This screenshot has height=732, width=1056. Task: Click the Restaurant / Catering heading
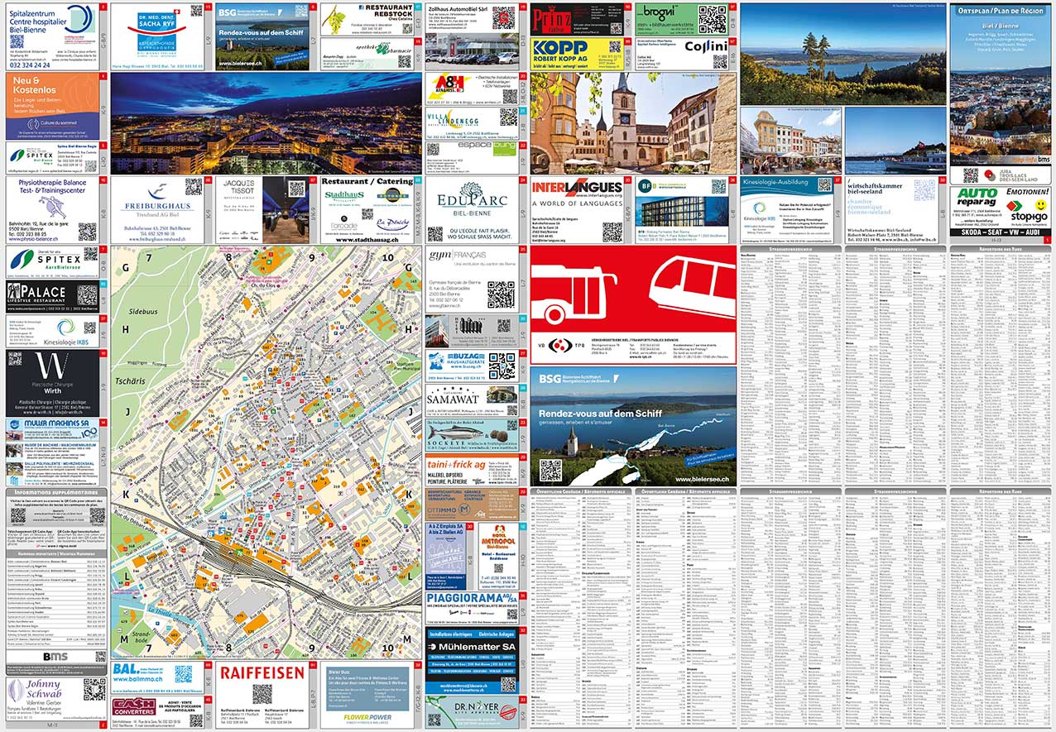(x=367, y=181)
